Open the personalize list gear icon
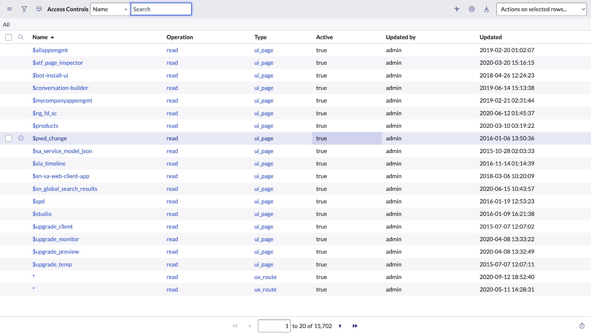The image size is (591, 335). tap(472, 9)
